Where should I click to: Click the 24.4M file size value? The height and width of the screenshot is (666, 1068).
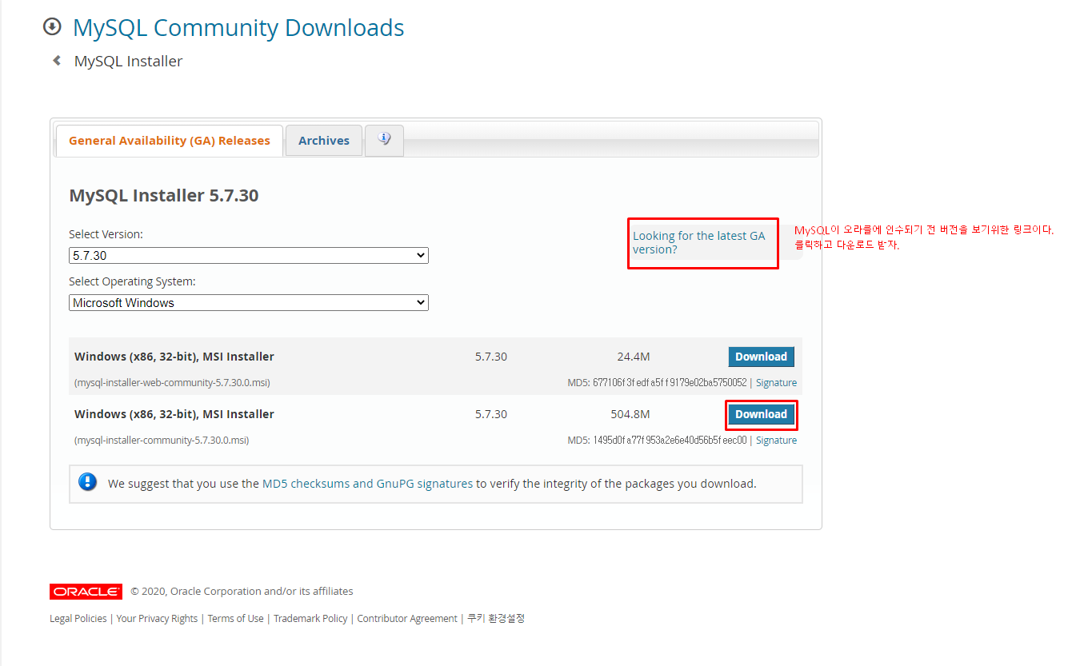click(x=633, y=357)
